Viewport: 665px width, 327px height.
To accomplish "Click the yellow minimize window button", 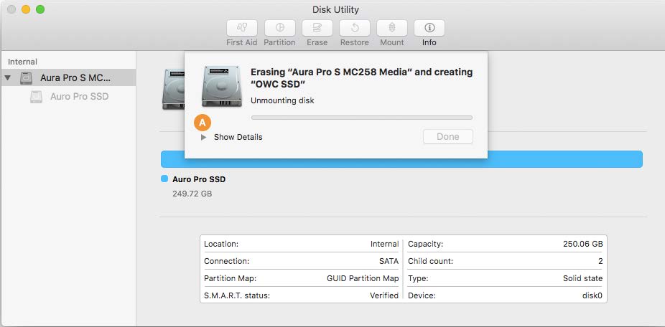I will tap(26, 9).
